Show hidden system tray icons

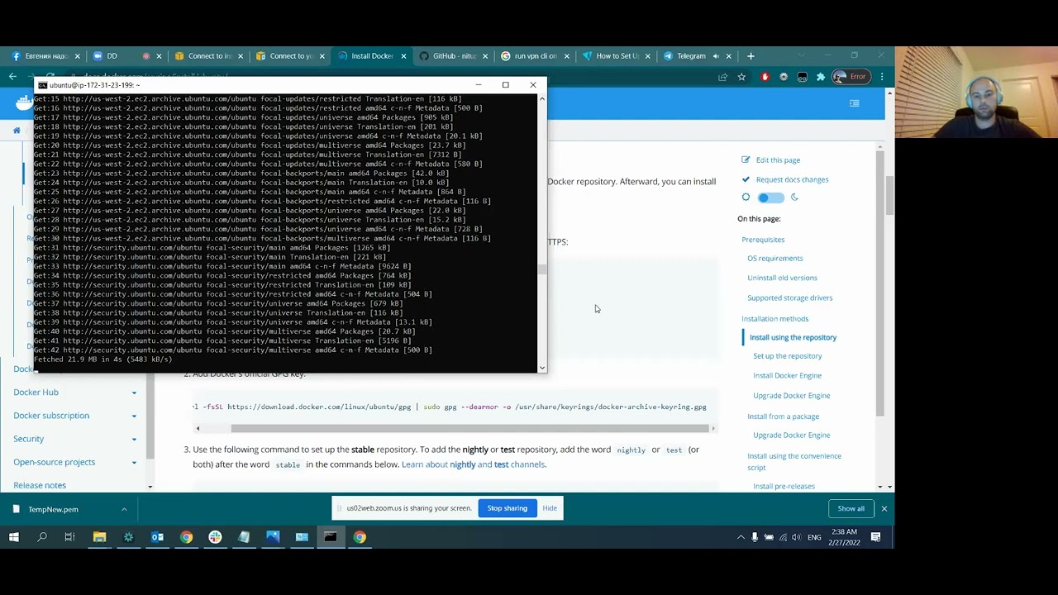[x=741, y=537]
